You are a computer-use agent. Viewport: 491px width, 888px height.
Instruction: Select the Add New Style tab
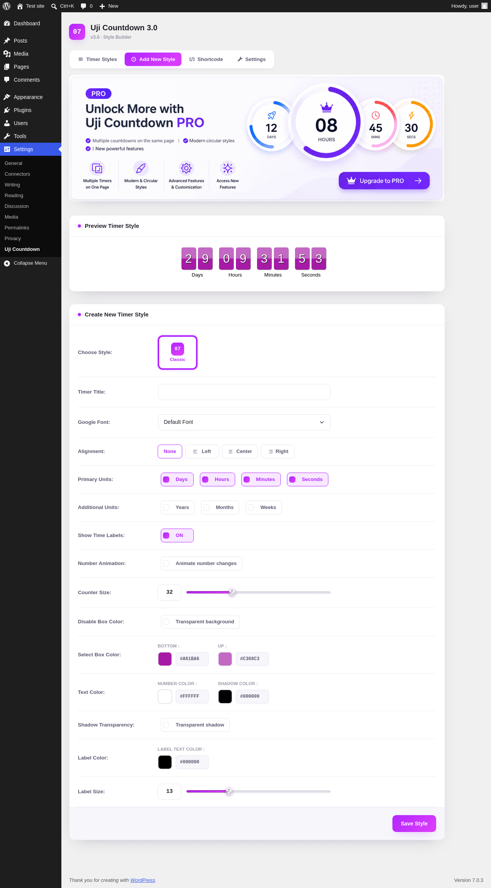coord(153,59)
